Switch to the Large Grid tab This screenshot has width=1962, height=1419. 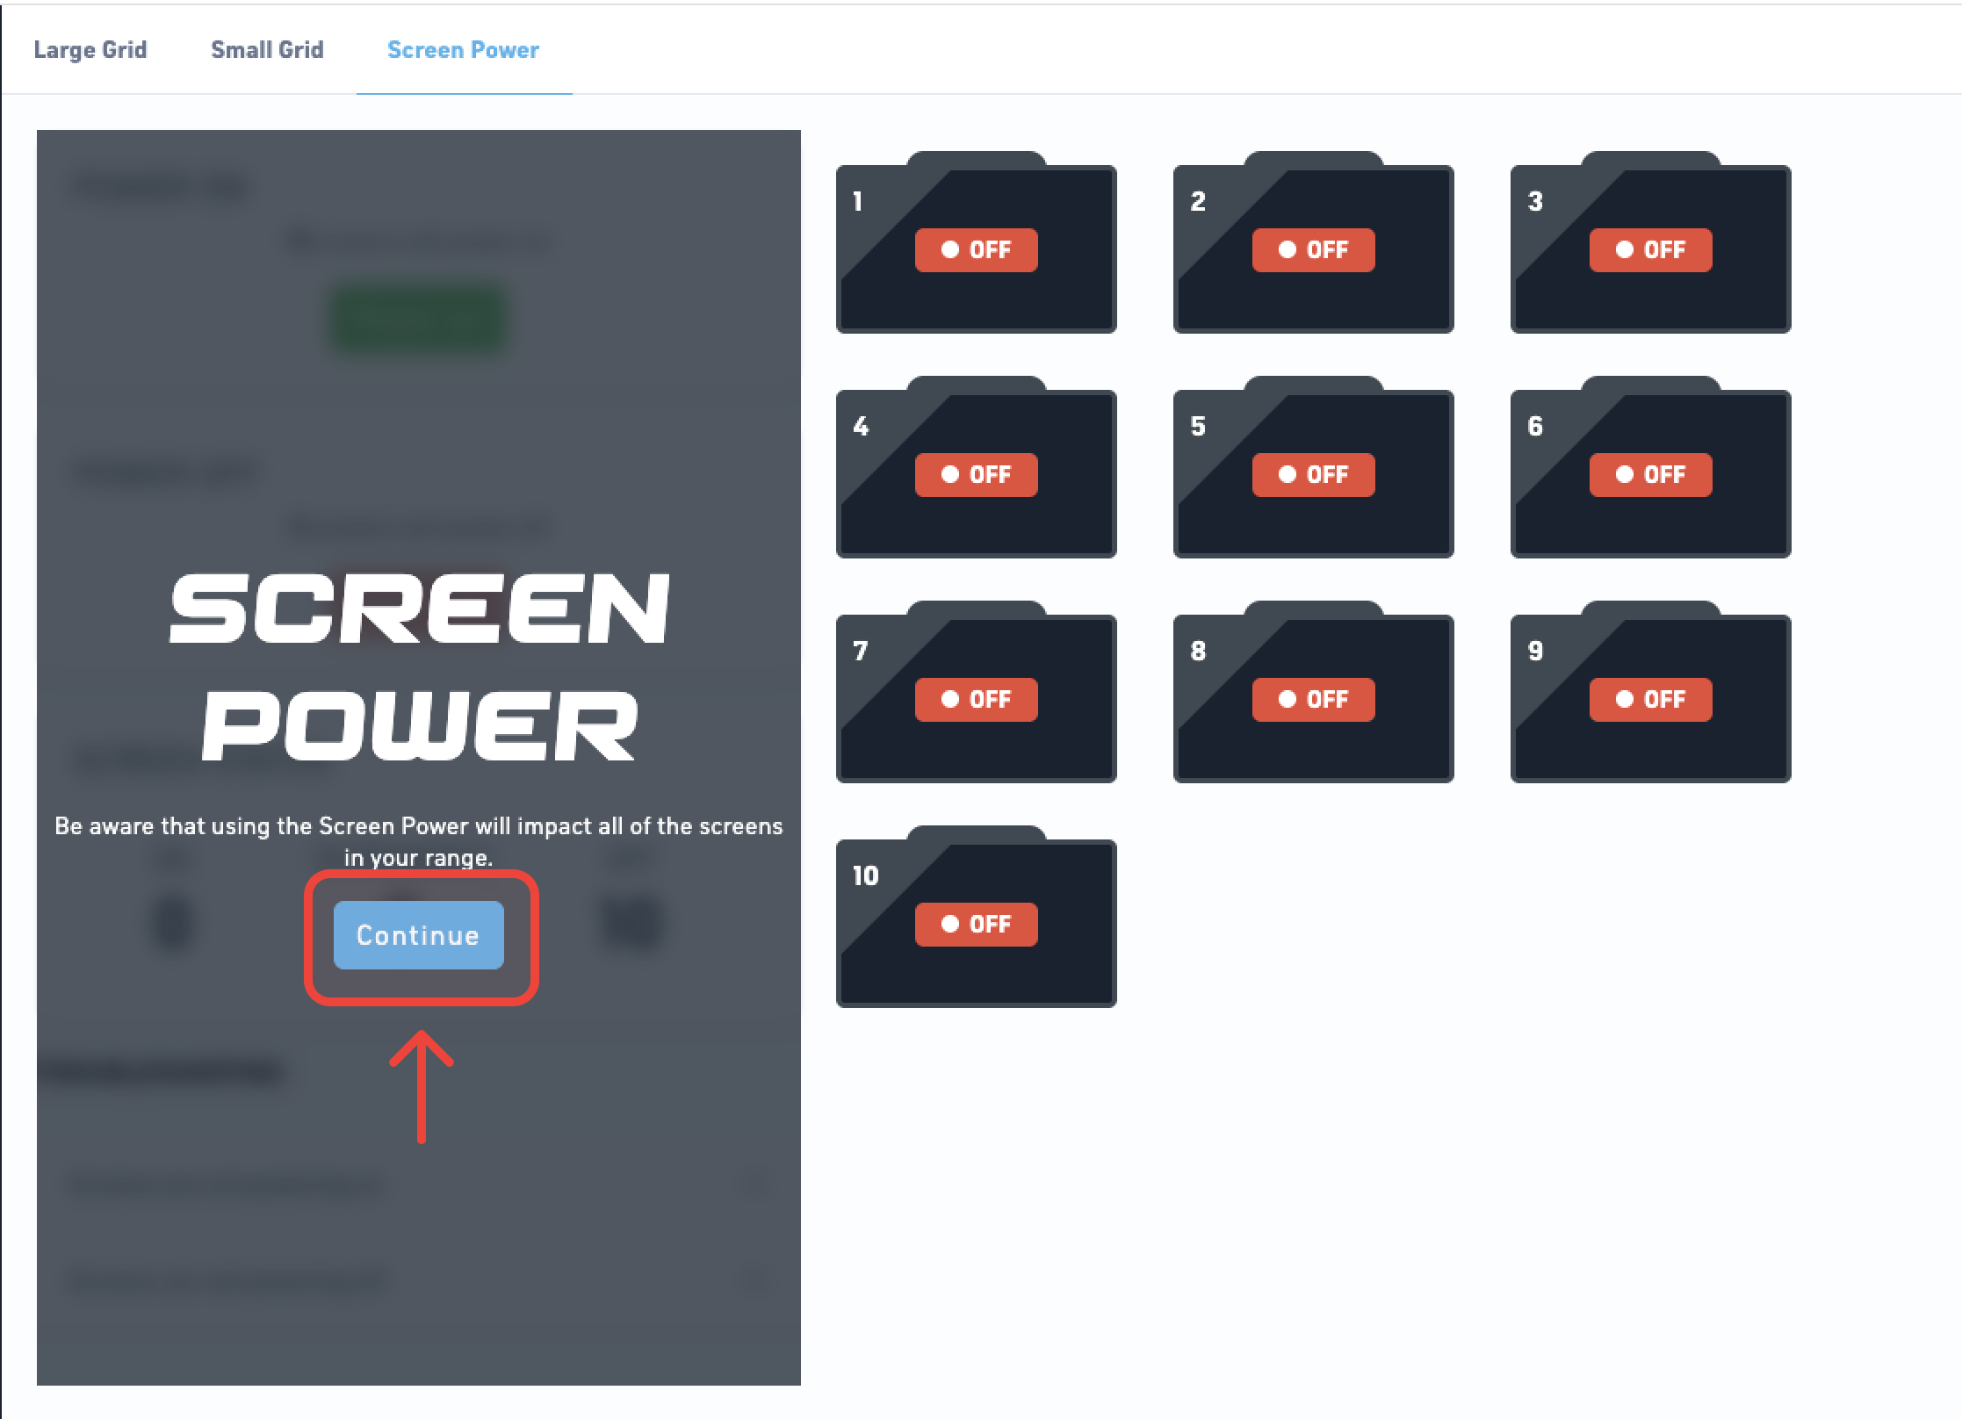coord(90,50)
